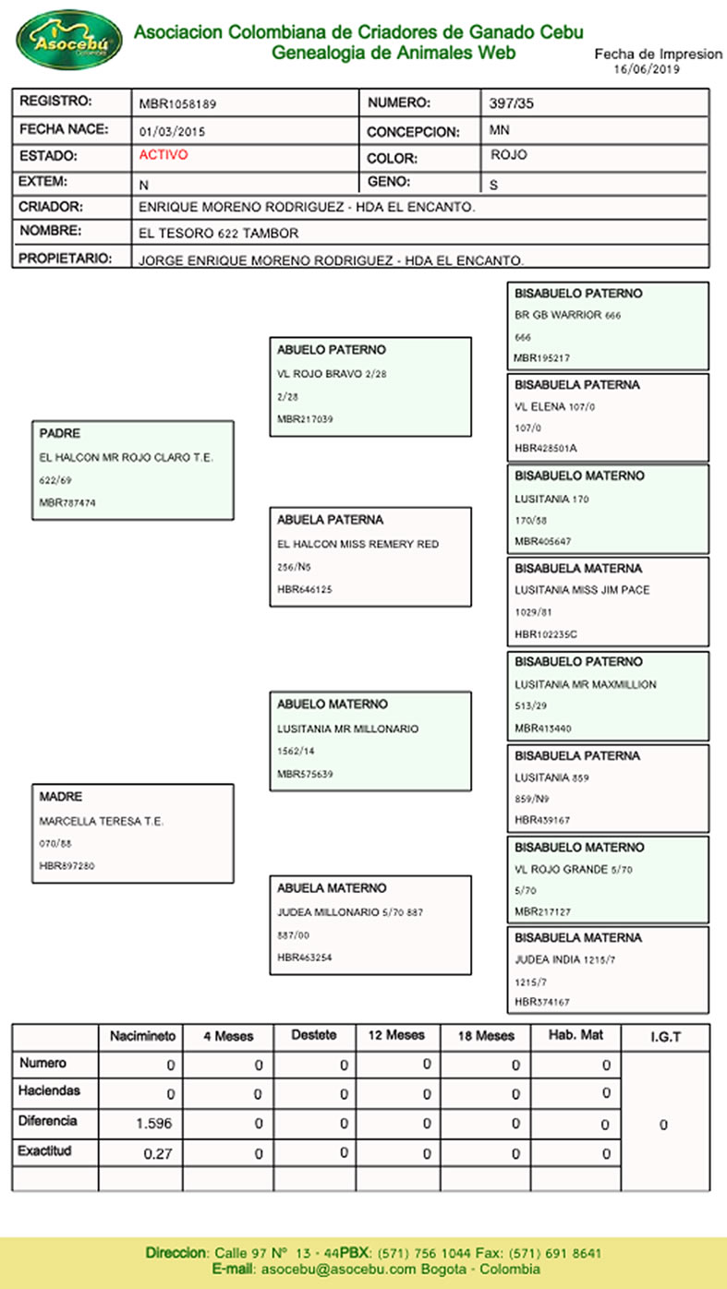
Task: Open Bisabuela Paterna Lusitania 859 box
Action: pos(608,788)
